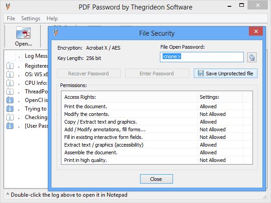The width and height of the screenshot is (271, 203).
Task: Open the Help menu
Action: [x=52, y=18]
